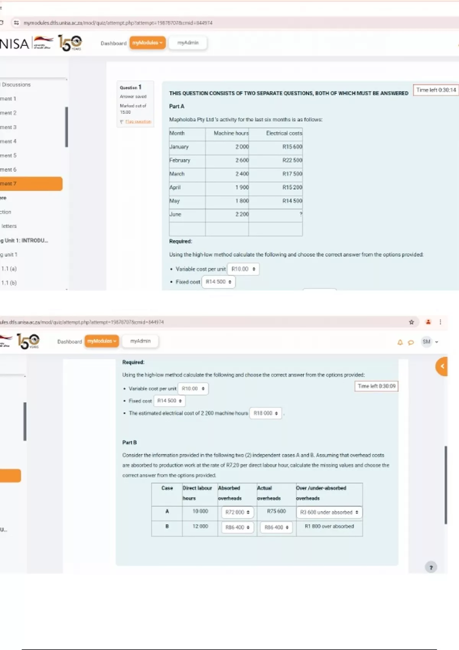Open Case A absorbed overheads R72 000 dropdown
The width and height of the screenshot is (459, 650).
coord(237,512)
